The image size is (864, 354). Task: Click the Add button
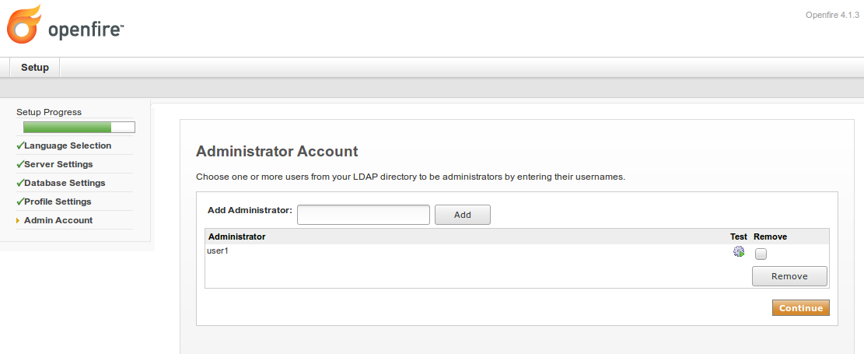tap(462, 215)
